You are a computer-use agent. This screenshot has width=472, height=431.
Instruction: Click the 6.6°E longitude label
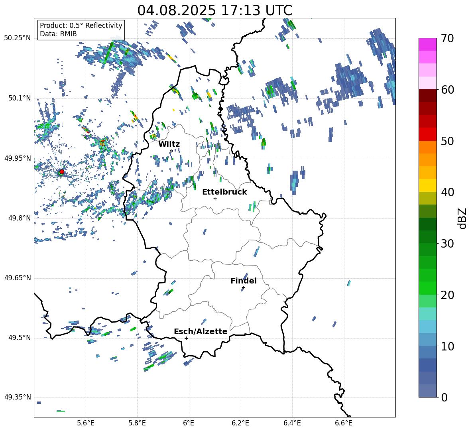tap(344, 423)
